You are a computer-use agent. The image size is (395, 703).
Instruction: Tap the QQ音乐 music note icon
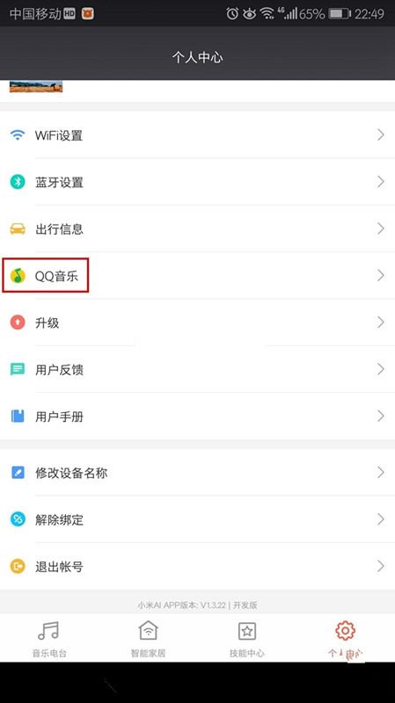click(x=18, y=276)
